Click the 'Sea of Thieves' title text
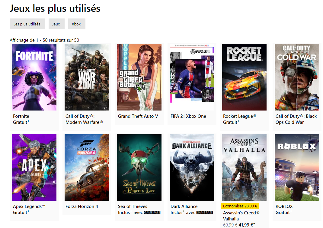The image size is (323, 228). (133, 206)
